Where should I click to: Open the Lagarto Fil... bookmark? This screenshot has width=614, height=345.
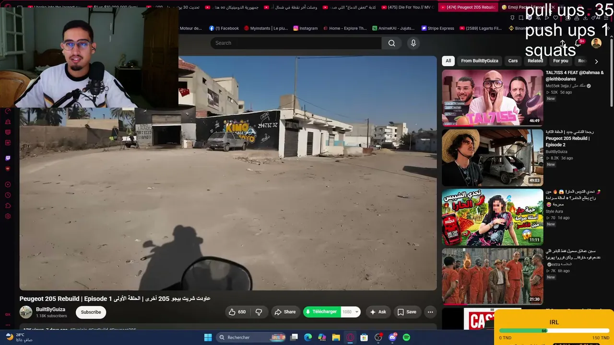[480, 28]
